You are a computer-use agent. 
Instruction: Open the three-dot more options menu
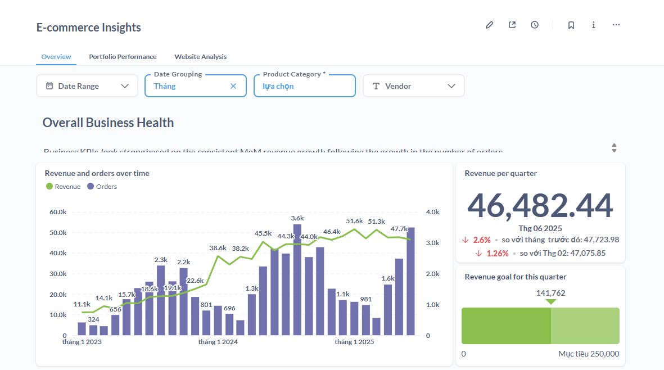pyautogui.click(x=616, y=25)
